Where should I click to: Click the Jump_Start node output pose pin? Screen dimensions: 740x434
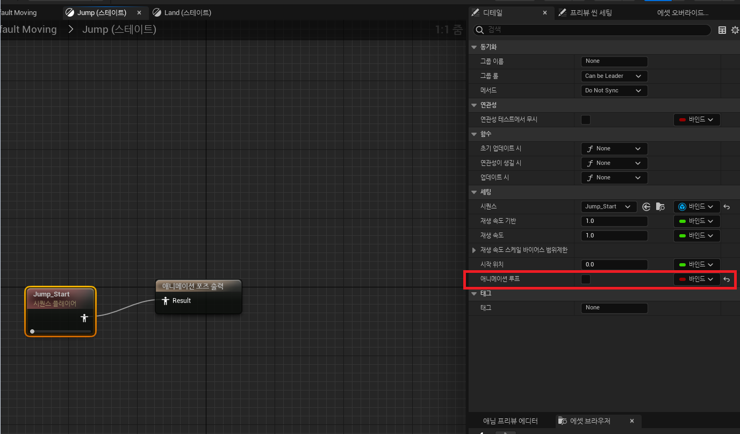coord(84,319)
